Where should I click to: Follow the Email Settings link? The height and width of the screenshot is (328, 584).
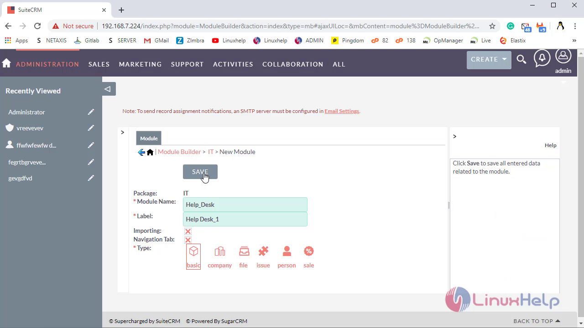(342, 111)
